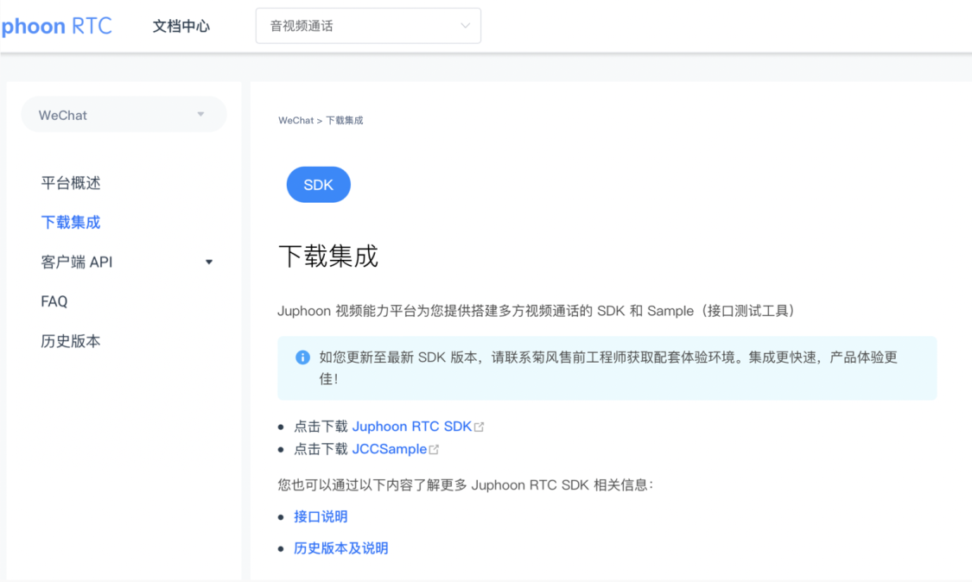Open the WeChat platform selector
972x582 pixels.
click(124, 115)
